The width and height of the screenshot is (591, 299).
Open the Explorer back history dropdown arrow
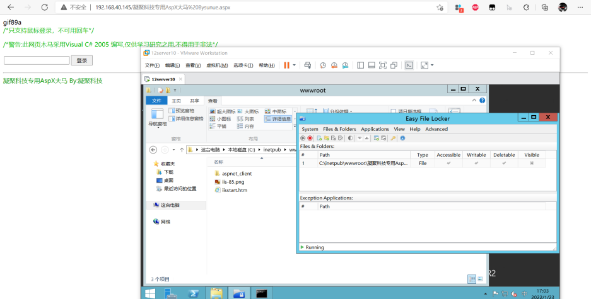click(173, 150)
